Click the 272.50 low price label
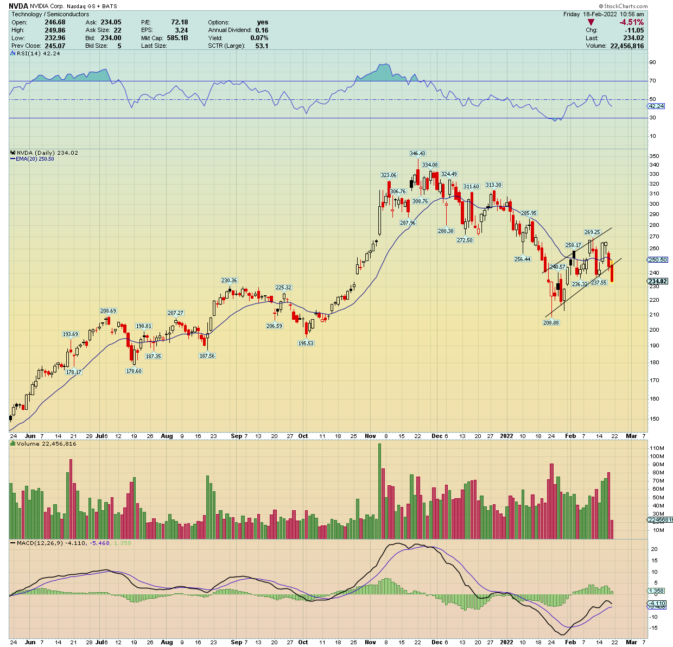 click(465, 240)
